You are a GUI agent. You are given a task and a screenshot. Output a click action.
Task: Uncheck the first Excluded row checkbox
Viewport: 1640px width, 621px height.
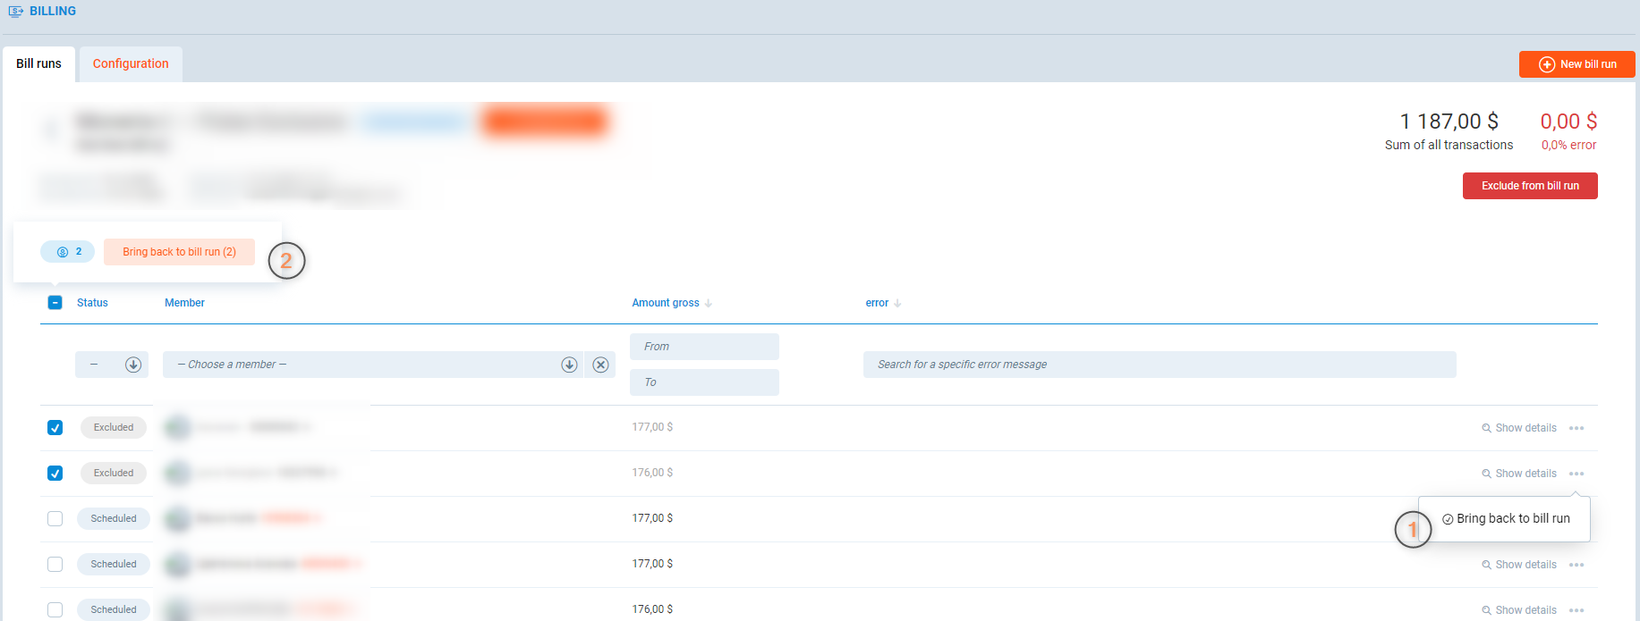coord(55,428)
